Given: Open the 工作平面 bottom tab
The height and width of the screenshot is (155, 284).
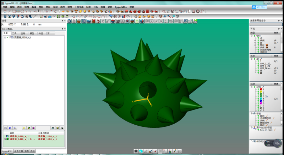Looking at the screenshot, I should tap(19, 151).
